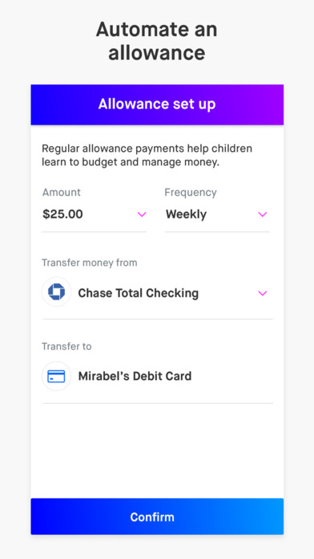Select Mirabel's Debit Card destination text
314x559 pixels.
135,376
